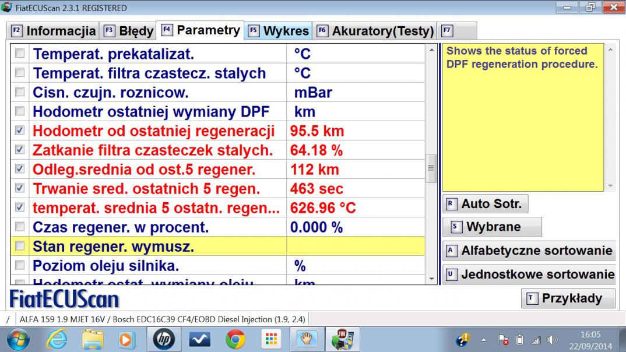Click the FiatECUScan logo

[64, 299]
